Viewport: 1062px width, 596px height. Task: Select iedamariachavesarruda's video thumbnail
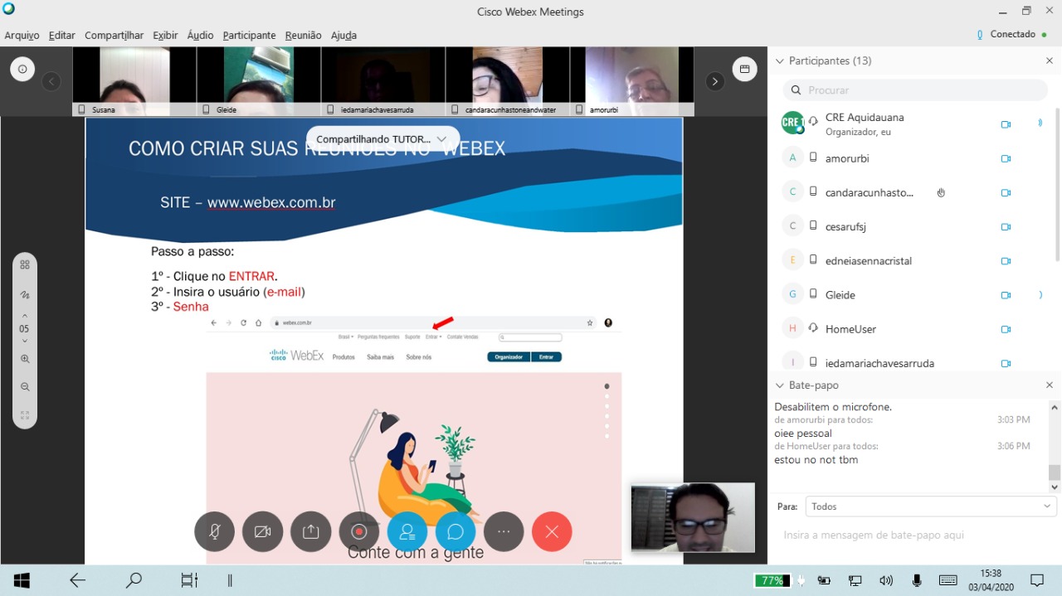pyautogui.click(x=383, y=81)
